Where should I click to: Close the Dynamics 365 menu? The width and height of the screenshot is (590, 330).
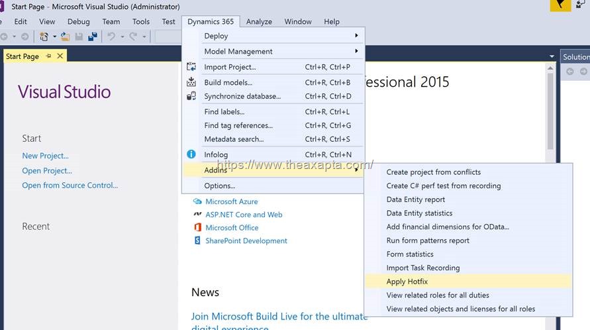pos(211,21)
